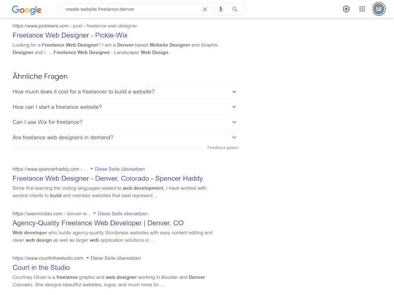Image resolution: width=394 pixels, height=295 pixels.
Task: Expand 'Are freelance web designers in demand?'
Action: [125, 138]
